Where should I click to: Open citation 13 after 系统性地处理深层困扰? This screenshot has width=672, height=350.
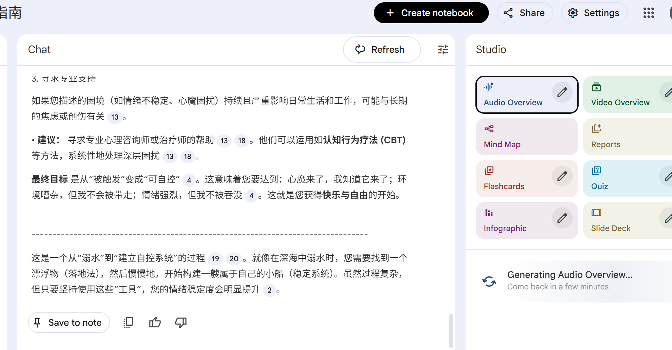(x=170, y=156)
